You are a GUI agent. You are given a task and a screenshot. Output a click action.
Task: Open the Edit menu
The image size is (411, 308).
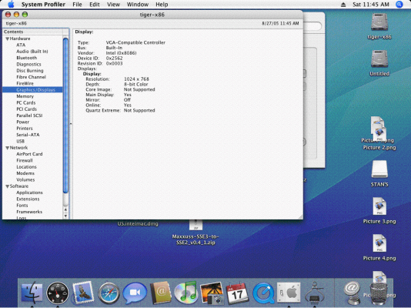click(x=95, y=4)
